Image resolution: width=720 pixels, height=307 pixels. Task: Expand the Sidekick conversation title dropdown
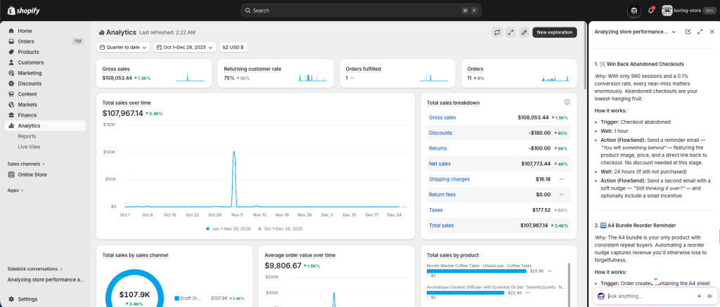click(x=674, y=32)
